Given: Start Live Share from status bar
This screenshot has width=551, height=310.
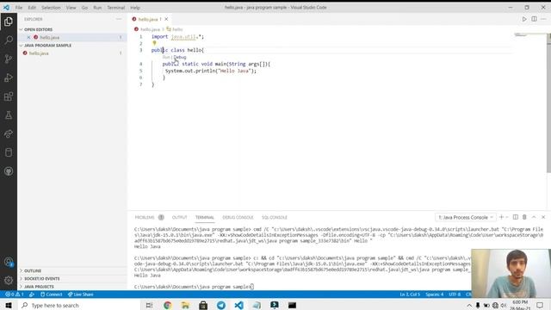Looking at the screenshot, I should click(x=81, y=294).
